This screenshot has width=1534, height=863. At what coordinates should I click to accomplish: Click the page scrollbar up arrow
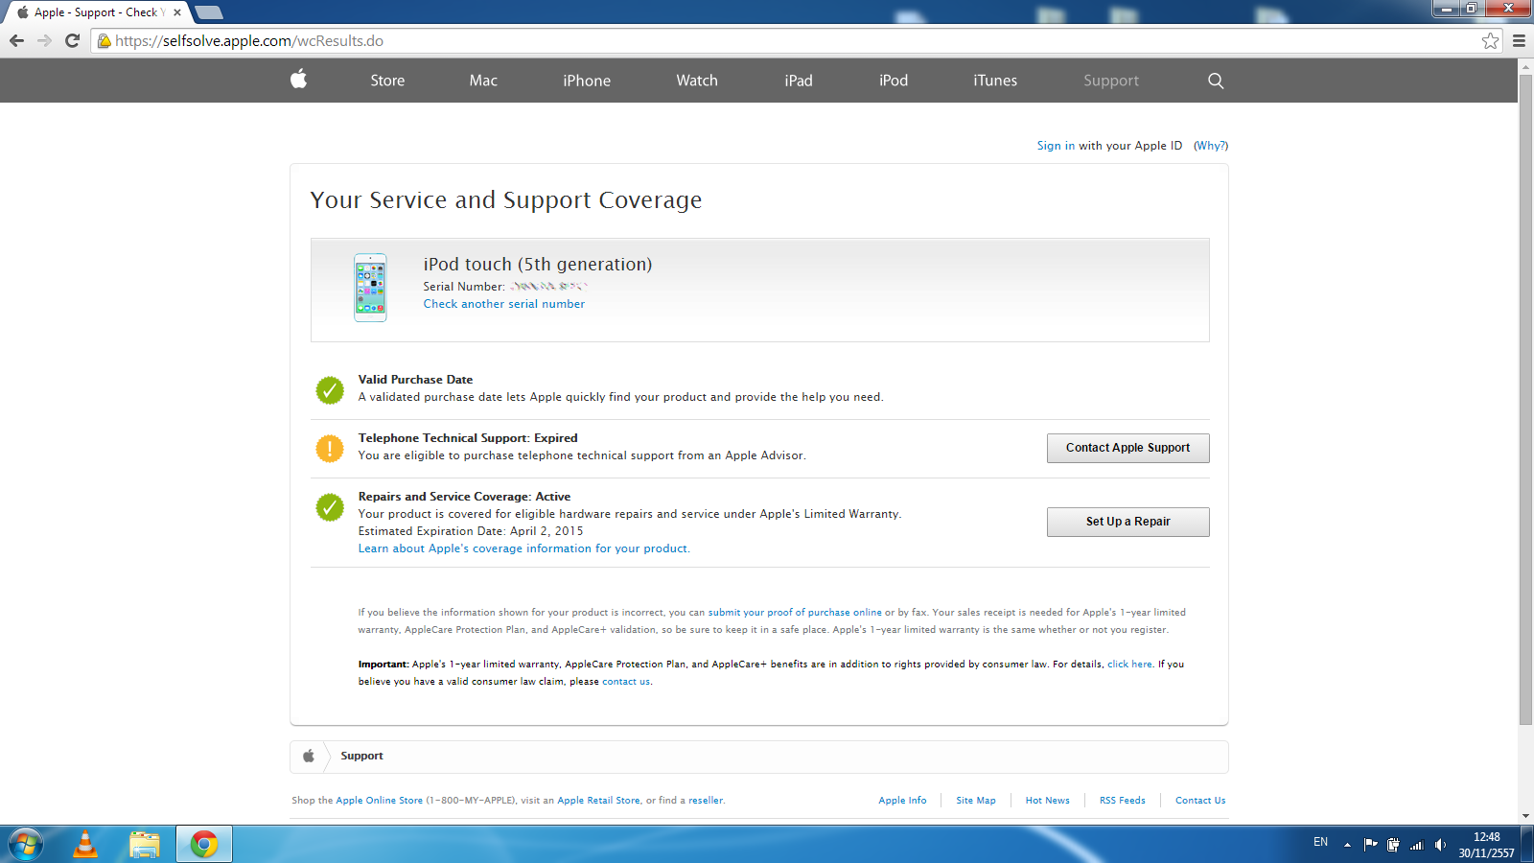[1525, 66]
